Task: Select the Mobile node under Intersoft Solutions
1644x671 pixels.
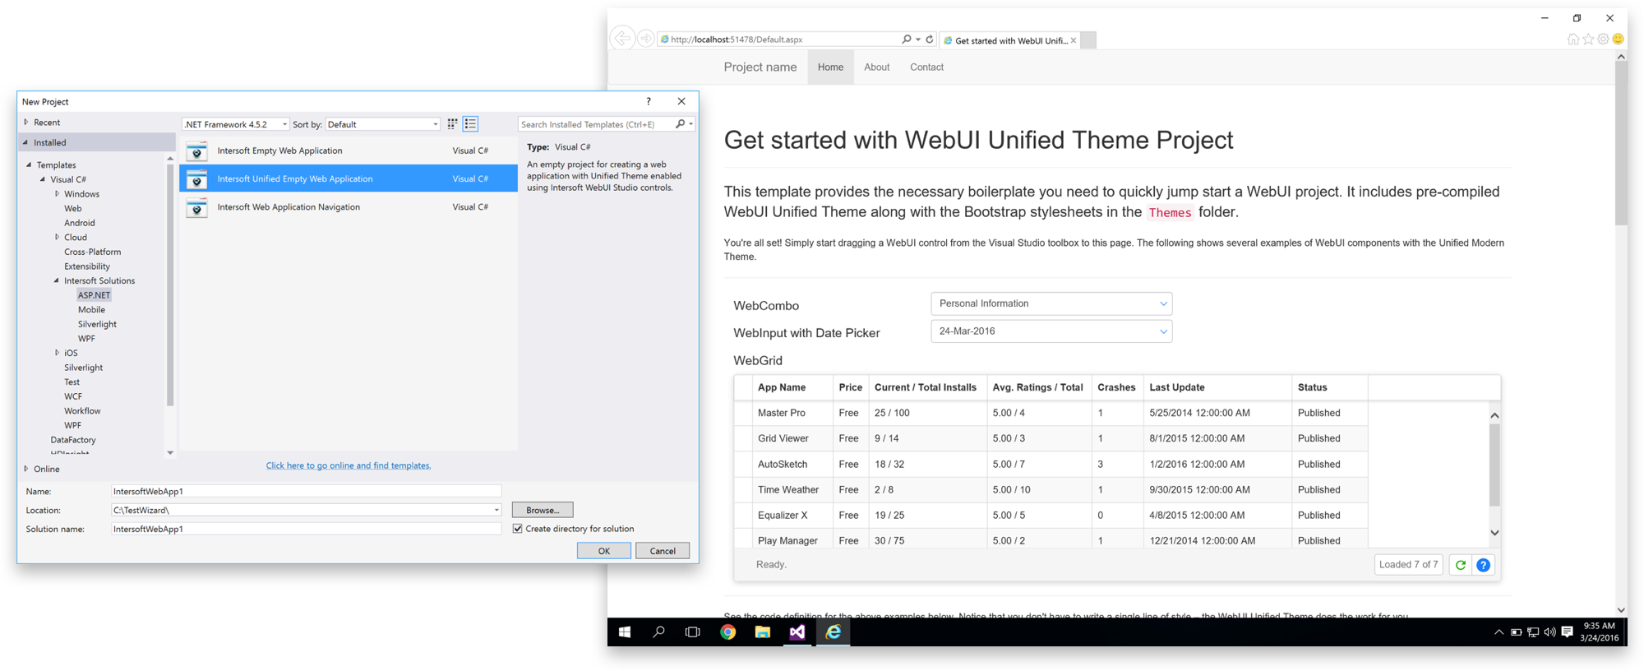Action: [91, 310]
